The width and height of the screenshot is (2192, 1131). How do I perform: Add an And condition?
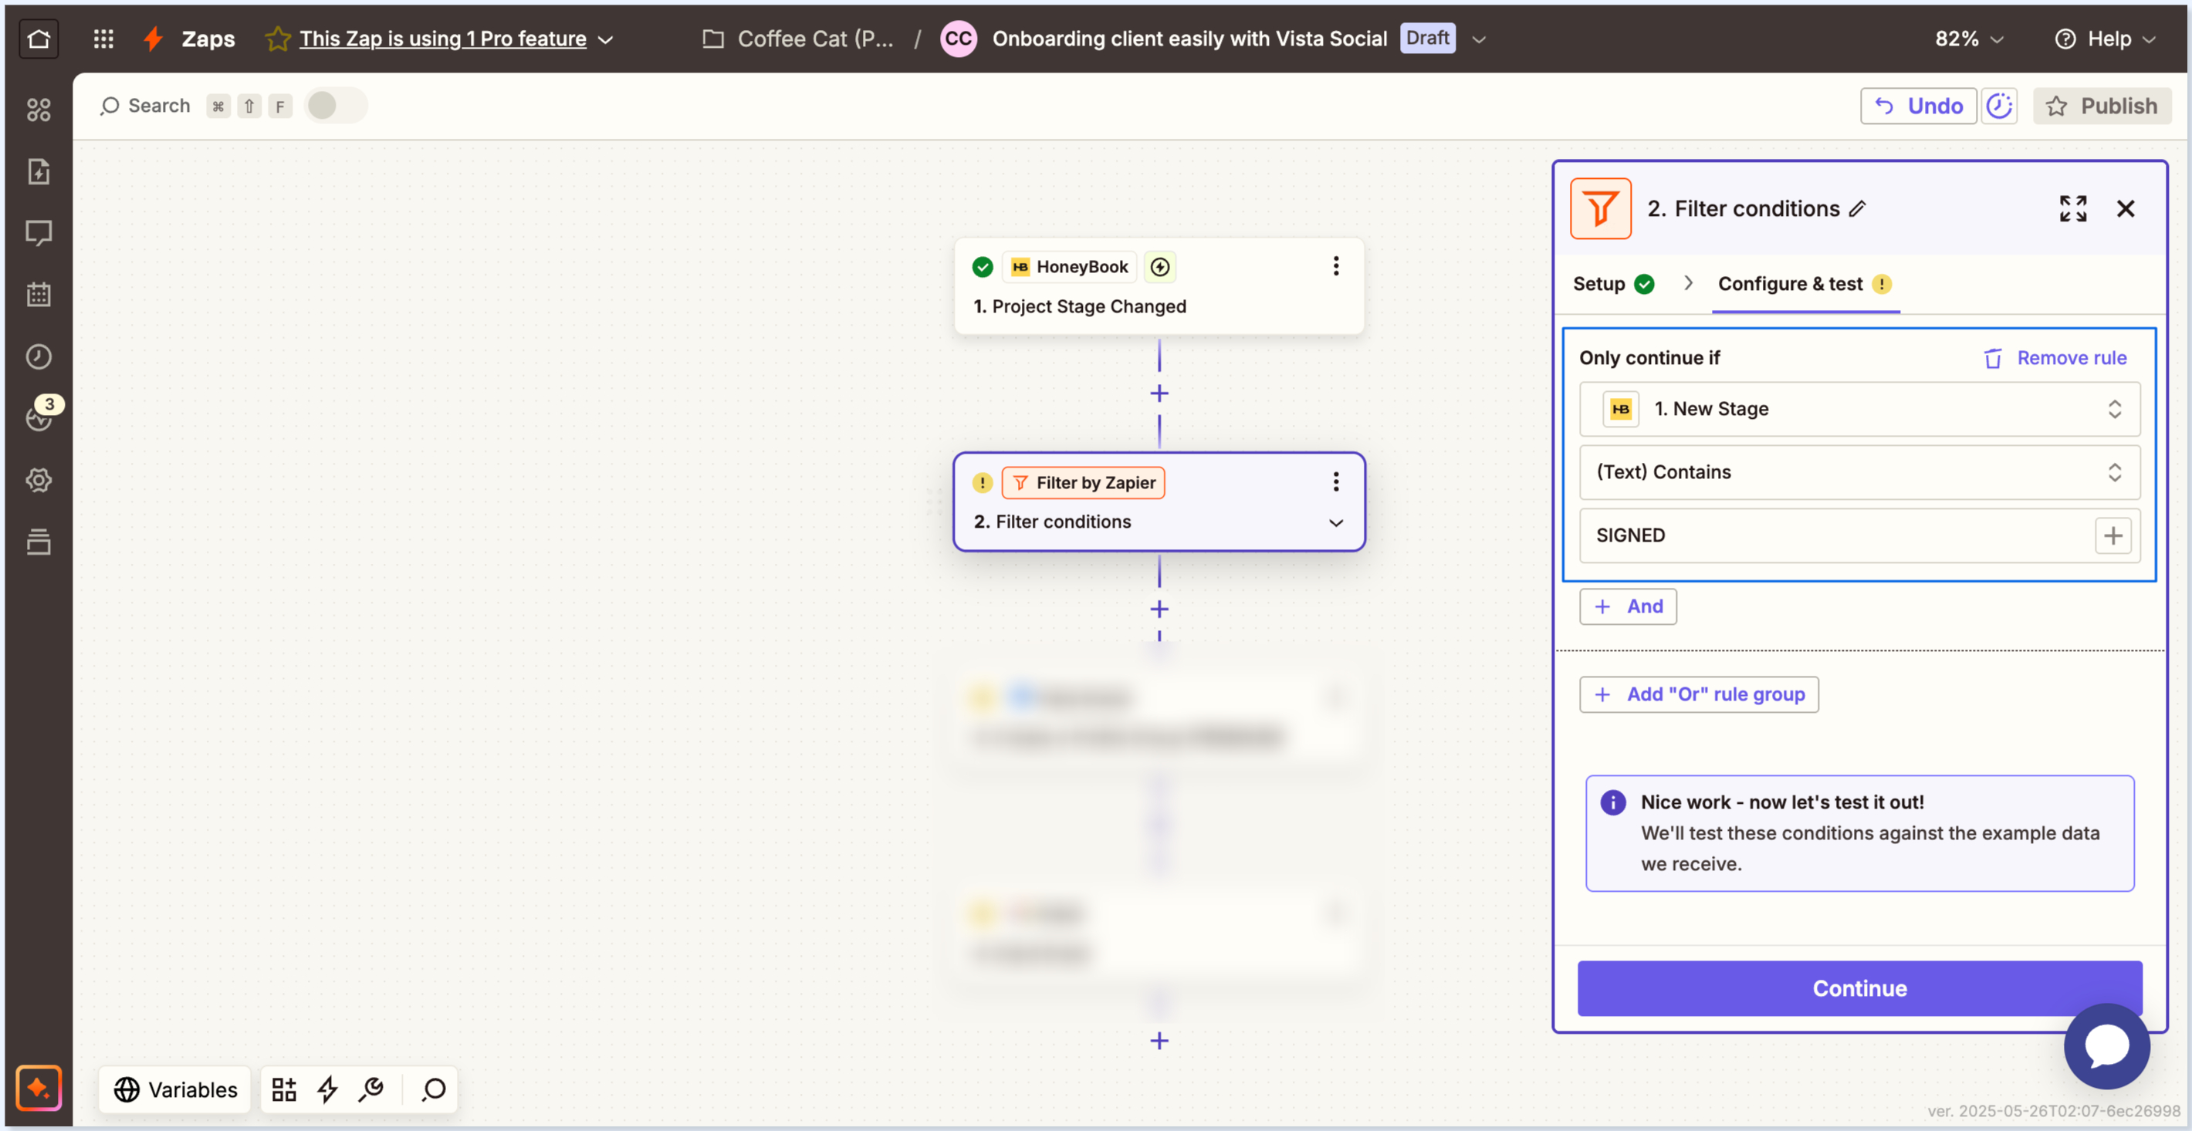1628,606
